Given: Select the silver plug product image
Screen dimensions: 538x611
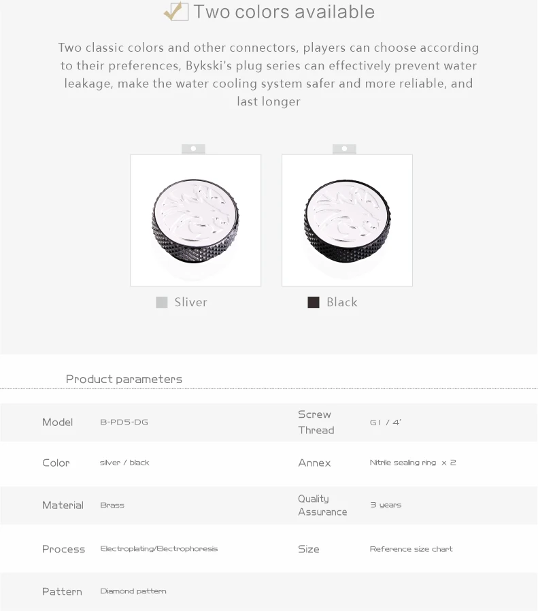Looking at the screenshot, I should pyautogui.click(x=195, y=220).
